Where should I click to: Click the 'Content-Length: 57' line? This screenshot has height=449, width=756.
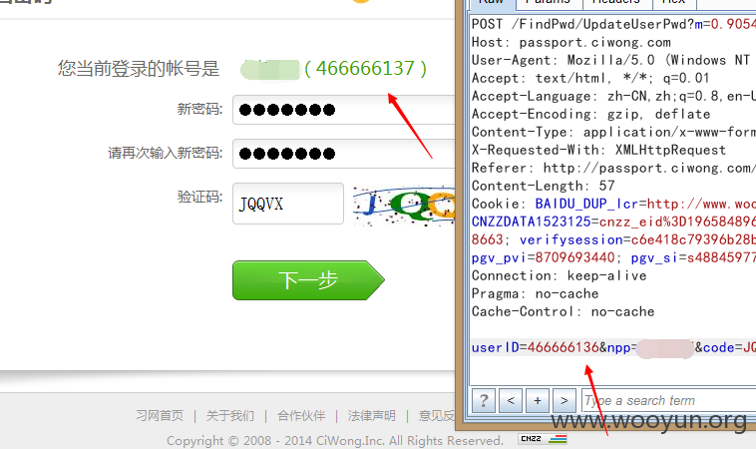pyautogui.click(x=543, y=186)
